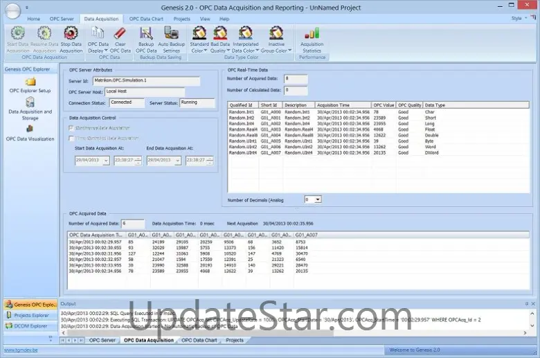
Task: Open the View ribbon tab
Action: click(x=205, y=19)
